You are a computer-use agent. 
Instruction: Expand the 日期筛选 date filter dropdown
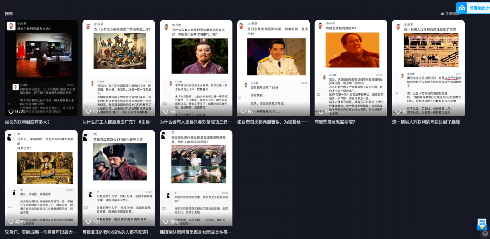tap(452, 14)
